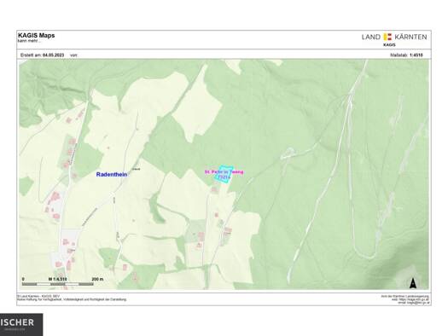Click the Radenthein place label
This screenshot has height=336, width=448.
(x=112, y=175)
